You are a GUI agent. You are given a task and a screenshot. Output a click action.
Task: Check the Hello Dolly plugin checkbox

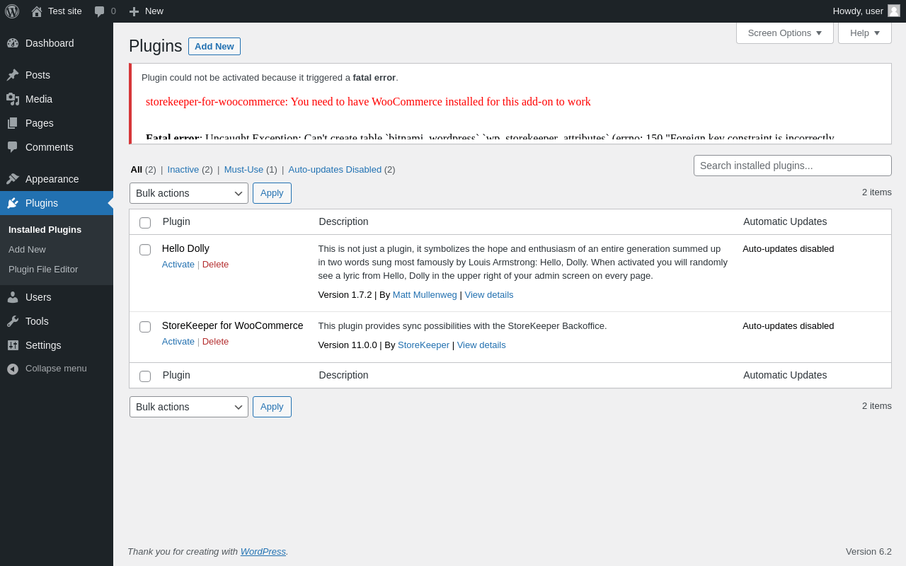click(145, 250)
